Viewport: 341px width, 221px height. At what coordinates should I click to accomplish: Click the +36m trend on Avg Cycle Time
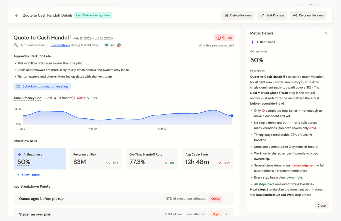(224, 163)
